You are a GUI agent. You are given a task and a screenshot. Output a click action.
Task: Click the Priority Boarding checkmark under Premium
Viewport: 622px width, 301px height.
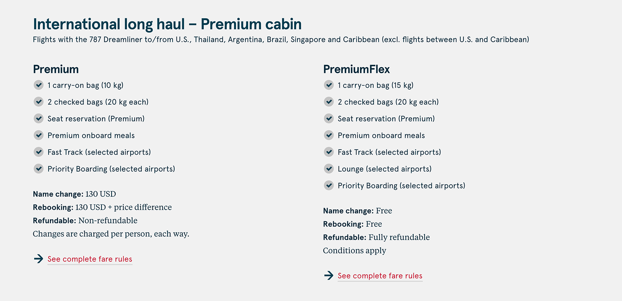(38, 168)
